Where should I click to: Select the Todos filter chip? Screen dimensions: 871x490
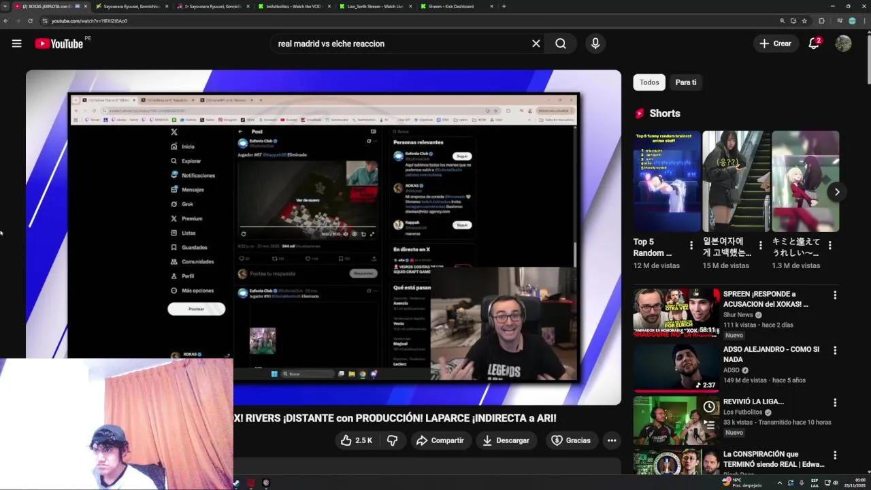pos(649,82)
